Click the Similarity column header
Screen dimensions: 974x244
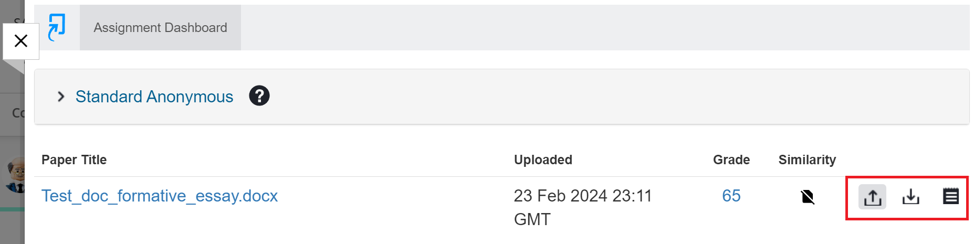pyautogui.click(x=807, y=160)
